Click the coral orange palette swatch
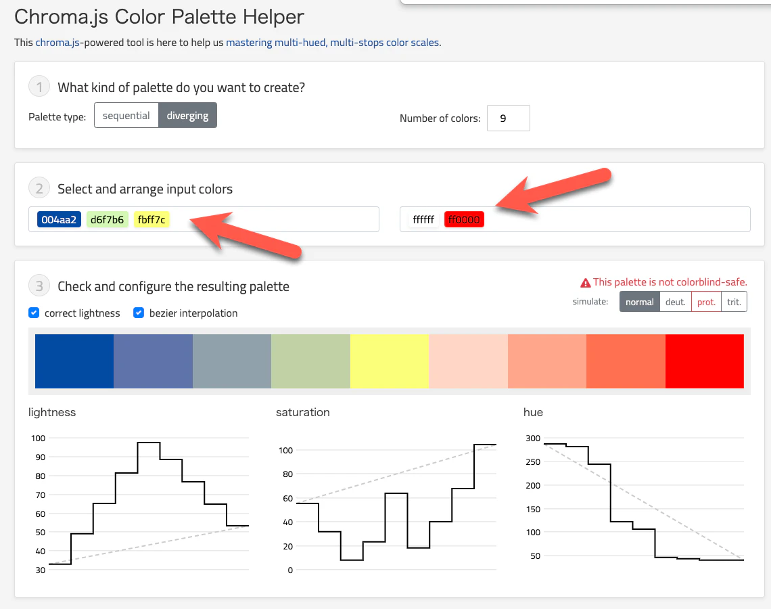 (626, 361)
